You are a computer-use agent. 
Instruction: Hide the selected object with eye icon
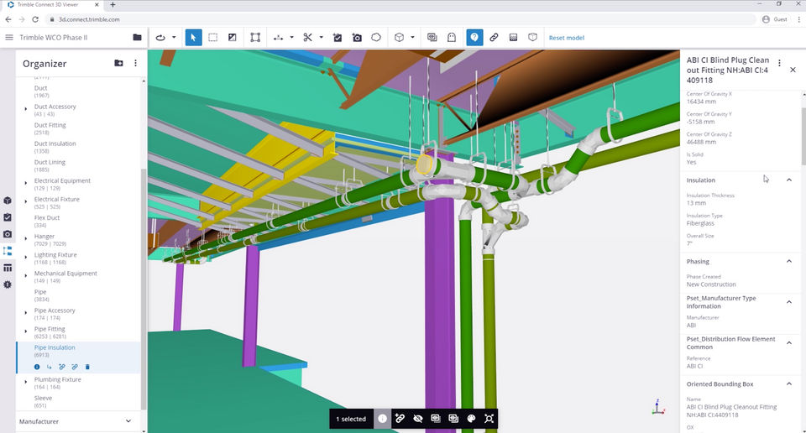pyautogui.click(x=417, y=418)
